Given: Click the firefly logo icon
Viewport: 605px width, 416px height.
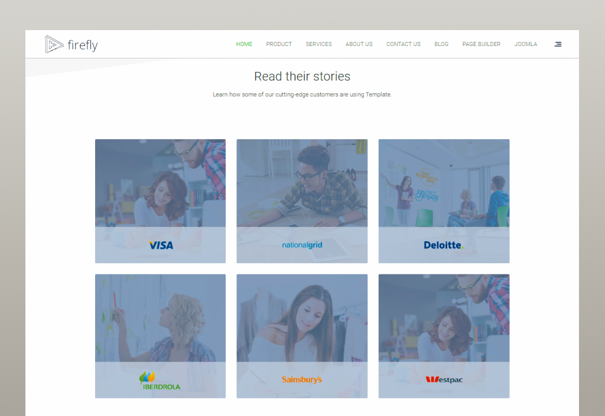Looking at the screenshot, I should (54, 44).
